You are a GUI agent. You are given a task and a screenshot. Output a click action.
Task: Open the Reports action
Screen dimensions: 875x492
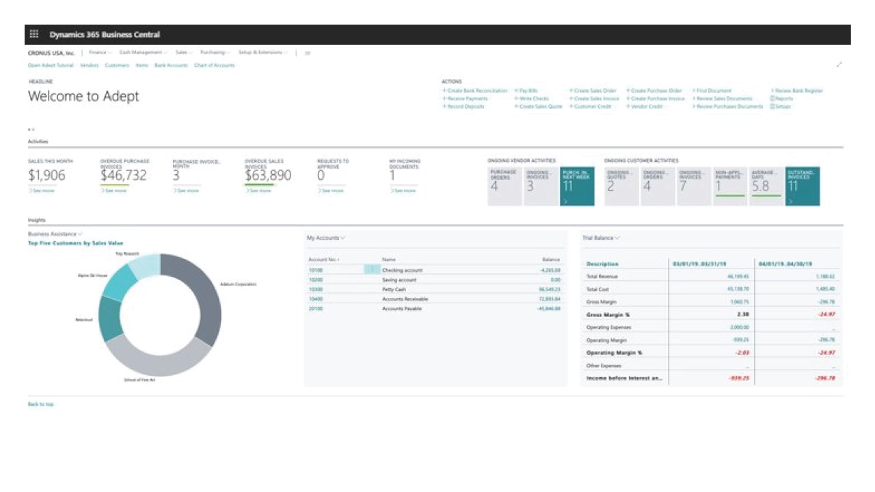pyautogui.click(x=781, y=98)
